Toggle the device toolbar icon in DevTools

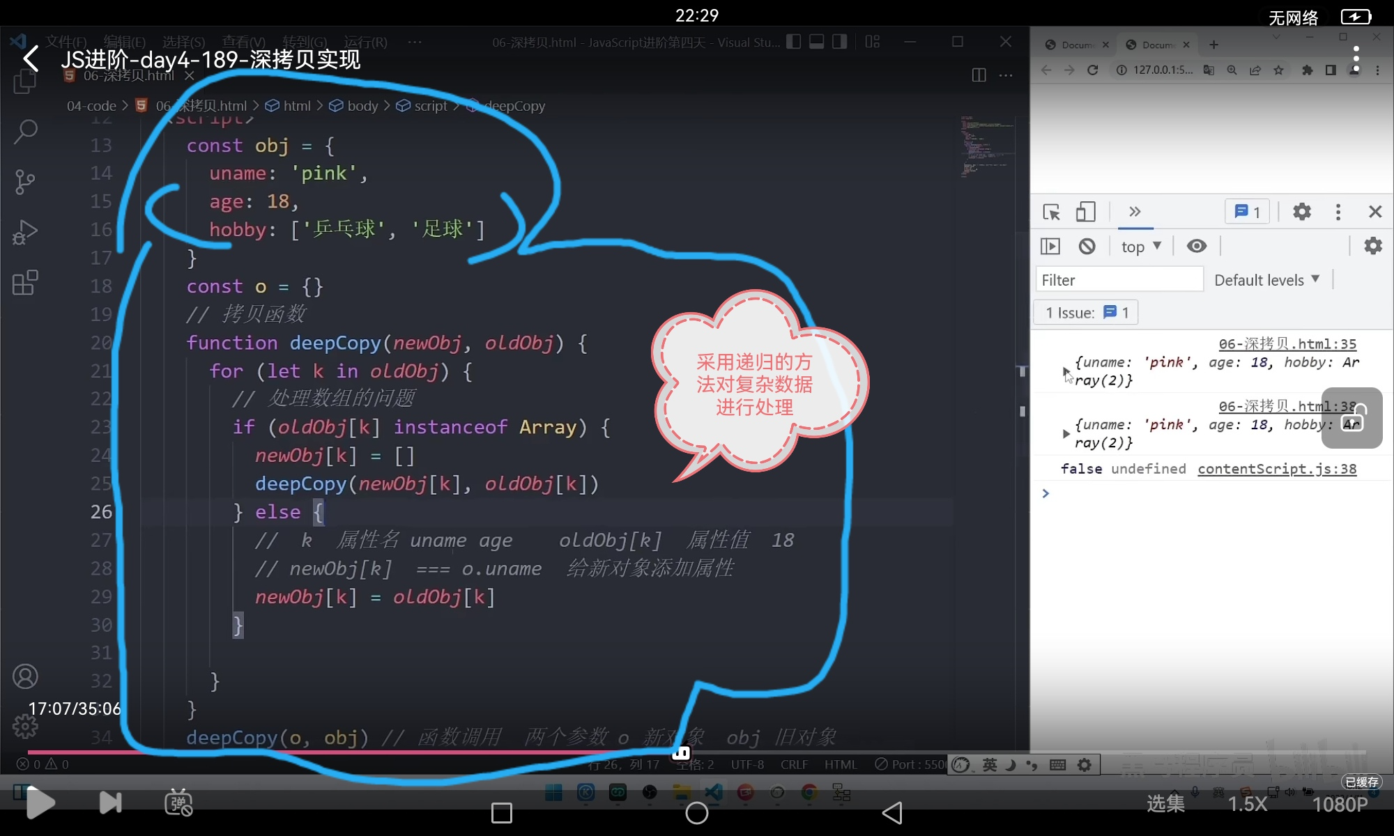coord(1085,212)
